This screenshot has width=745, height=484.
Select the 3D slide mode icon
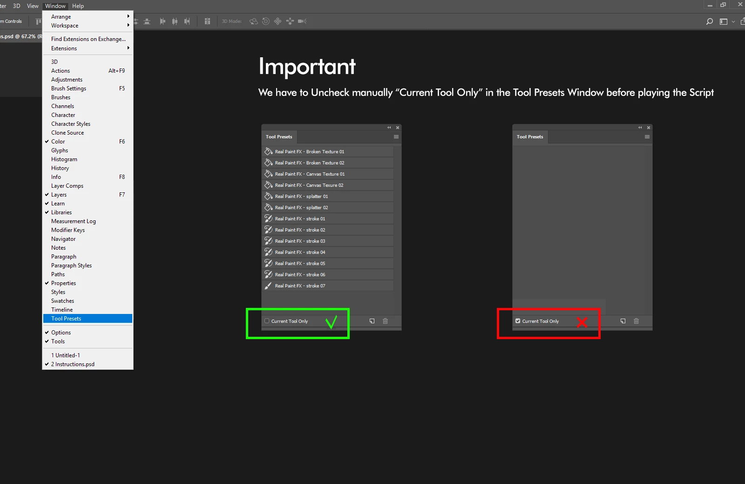pos(290,21)
